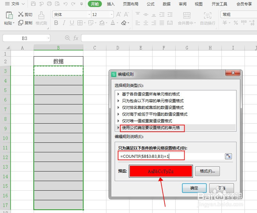Click the fx insert function icon
This screenshot has height=213, width=257.
point(76,38)
